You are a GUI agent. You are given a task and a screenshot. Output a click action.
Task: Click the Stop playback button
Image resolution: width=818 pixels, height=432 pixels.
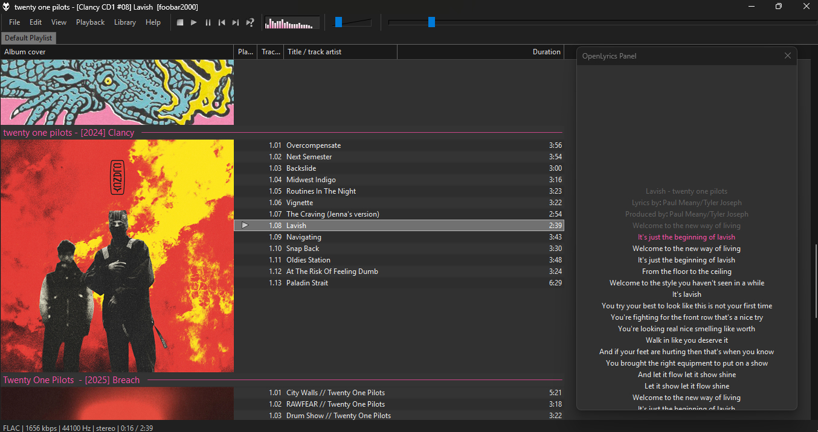(180, 22)
